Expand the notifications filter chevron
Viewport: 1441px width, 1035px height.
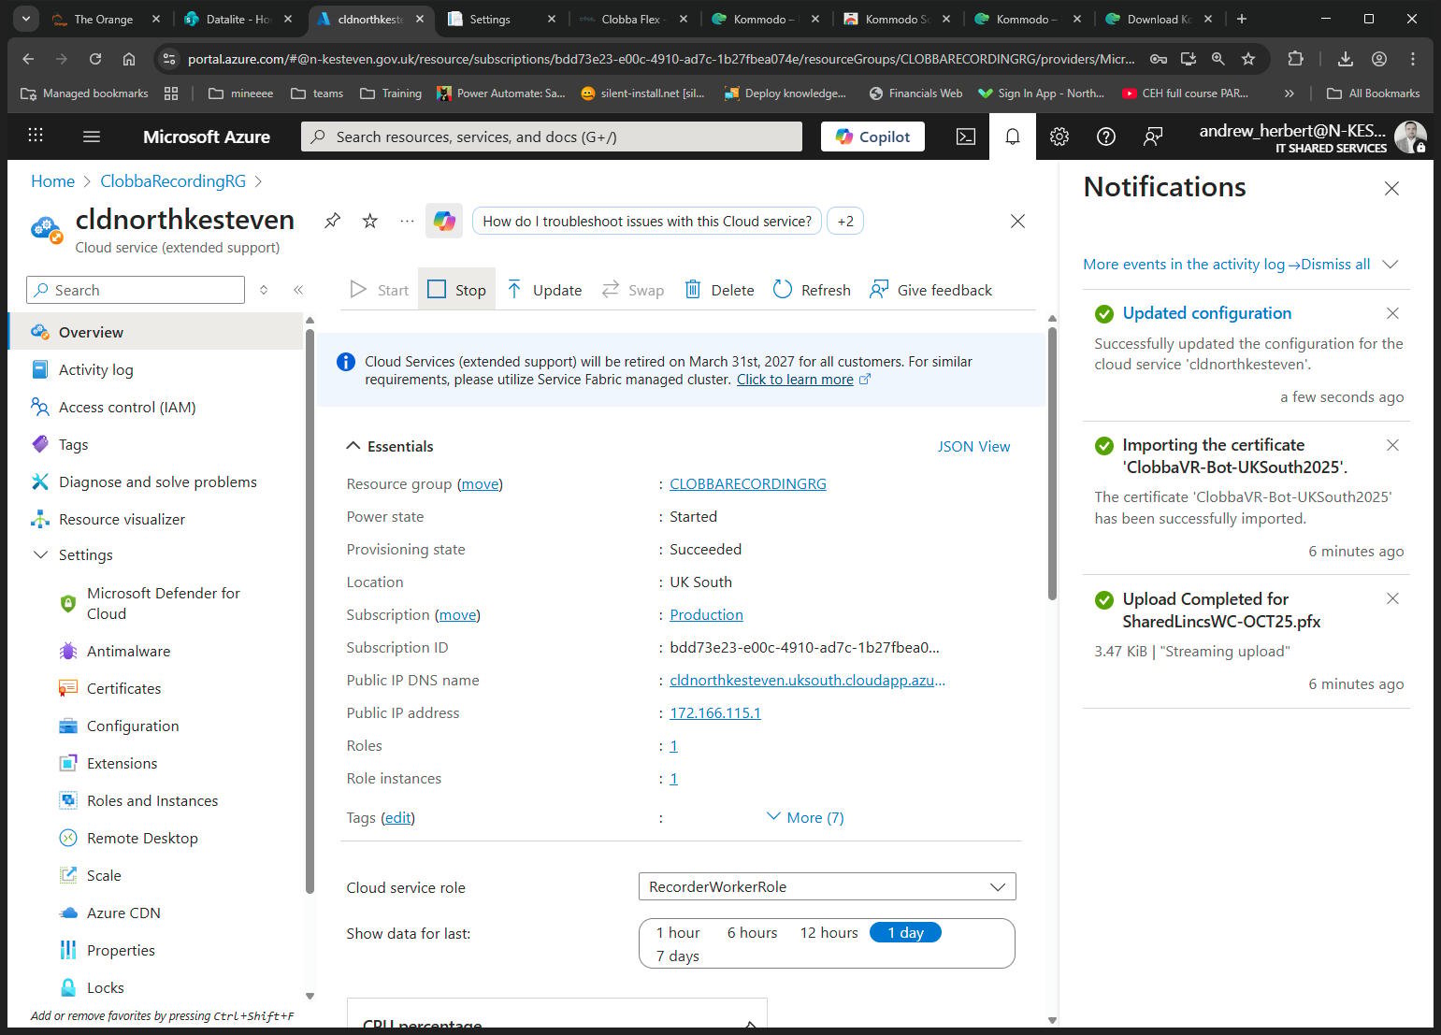tap(1391, 264)
